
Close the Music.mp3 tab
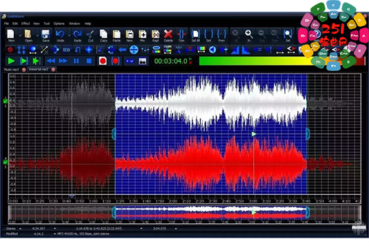tap(23, 70)
